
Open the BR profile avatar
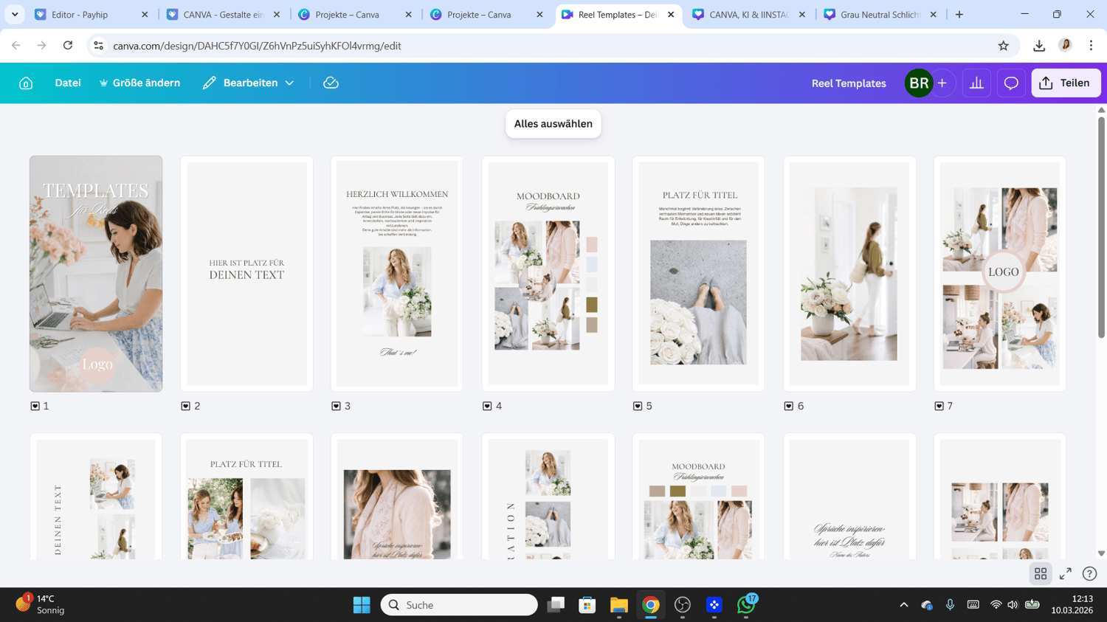919,83
